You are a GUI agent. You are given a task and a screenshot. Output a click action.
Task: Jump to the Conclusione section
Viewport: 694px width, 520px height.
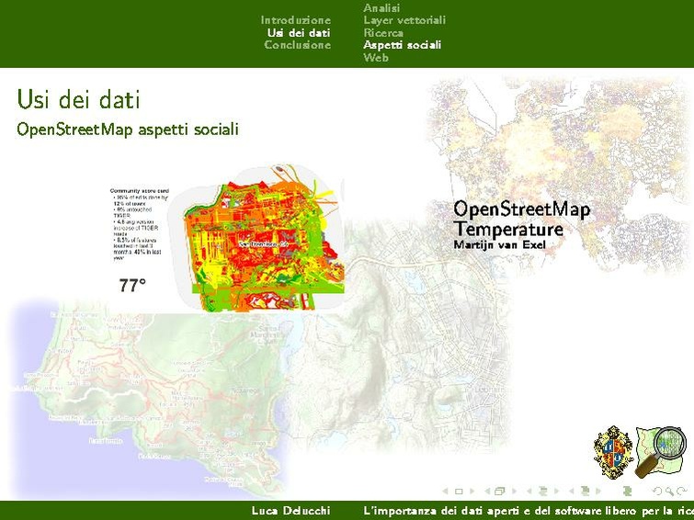[298, 45]
